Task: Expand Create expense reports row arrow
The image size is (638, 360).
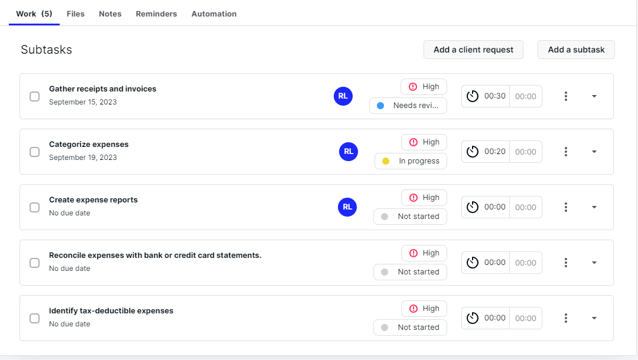Action: click(x=594, y=207)
